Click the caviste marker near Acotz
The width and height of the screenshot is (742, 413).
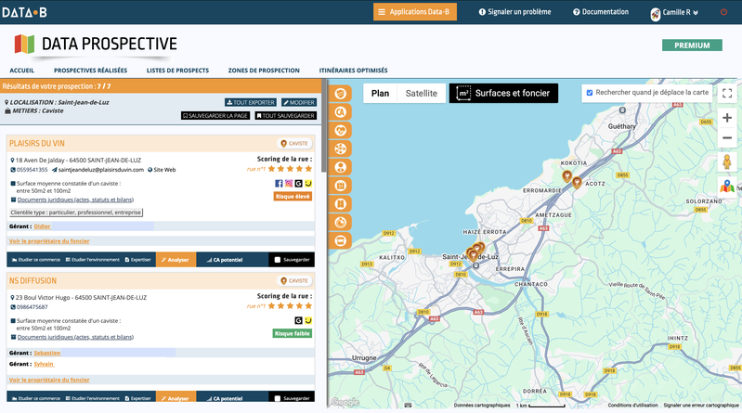[x=577, y=182]
